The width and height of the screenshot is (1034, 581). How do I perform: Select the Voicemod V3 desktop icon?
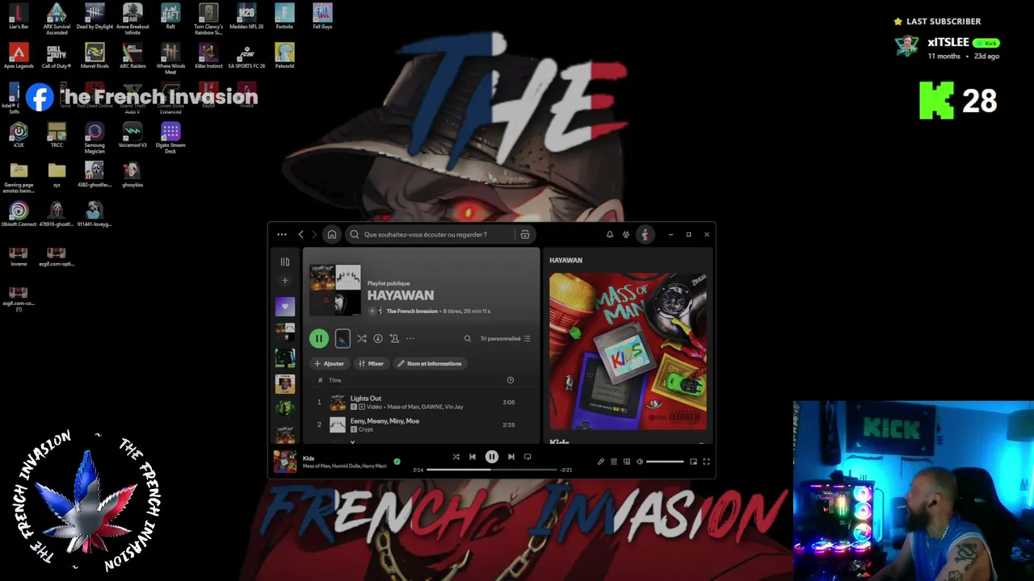pyautogui.click(x=132, y=136)
